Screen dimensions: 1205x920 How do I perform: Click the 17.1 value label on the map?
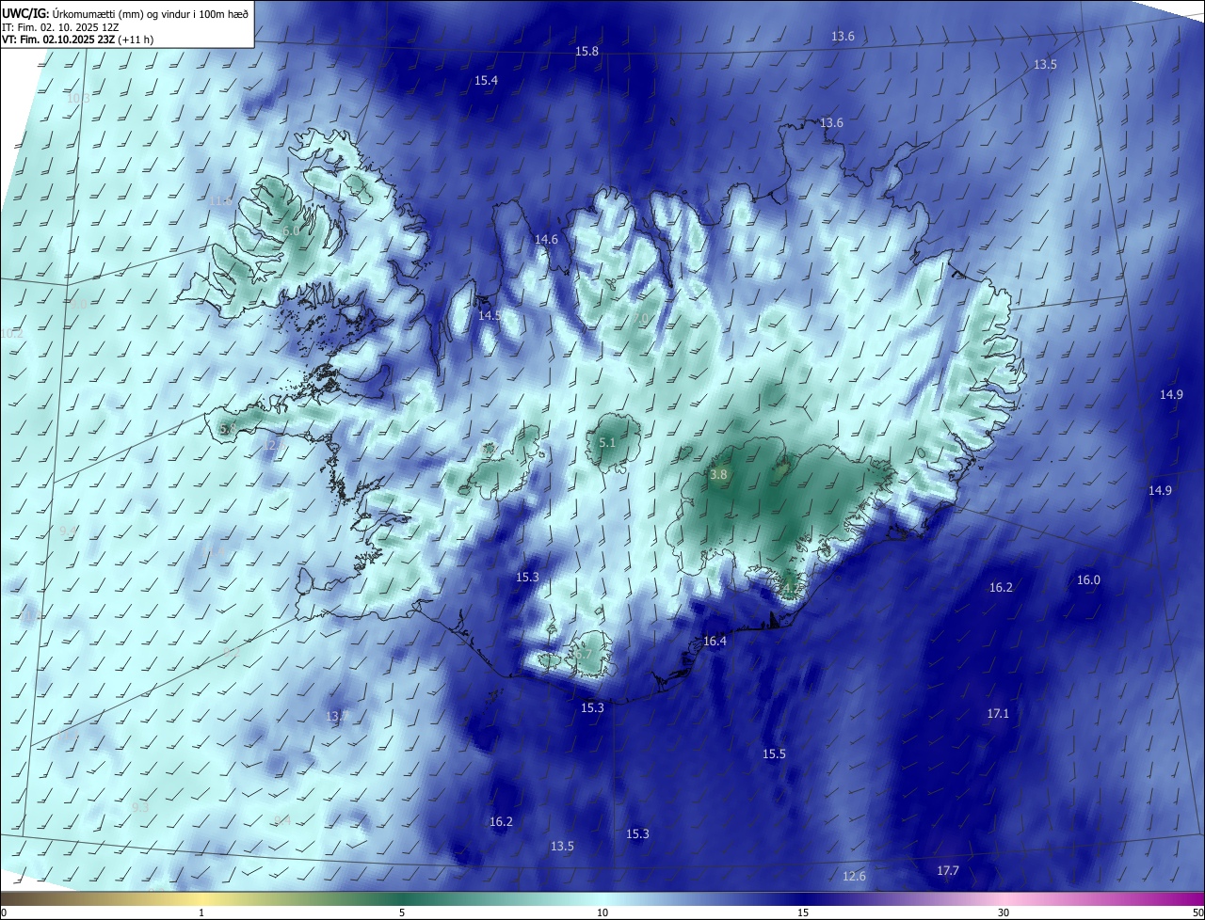tap(998, 714)
